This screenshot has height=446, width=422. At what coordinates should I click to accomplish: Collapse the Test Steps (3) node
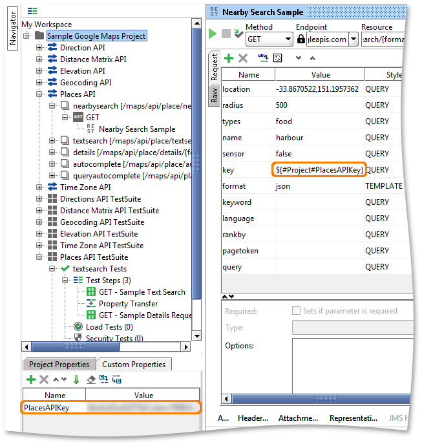tap(65, 280)
